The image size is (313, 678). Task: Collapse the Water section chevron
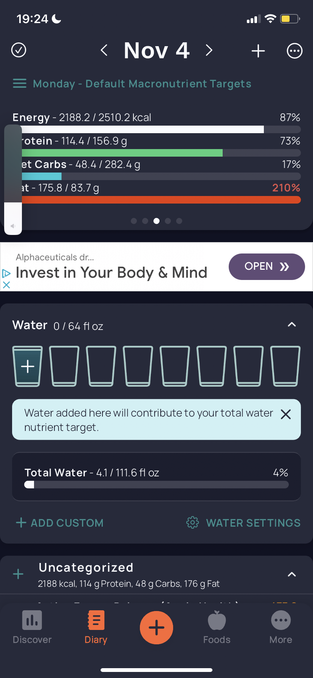point(292,325)
